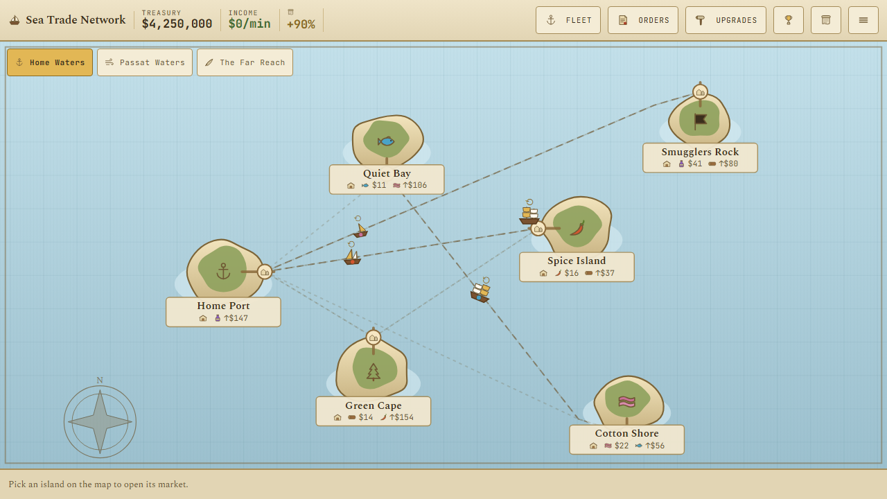This screenshot has width=887, height=499.
Task: Click Smugglers Rock's $41 price
Action: pos(695,164)
